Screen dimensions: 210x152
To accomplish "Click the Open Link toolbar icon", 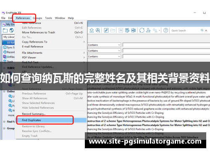I will pos(106,30).
